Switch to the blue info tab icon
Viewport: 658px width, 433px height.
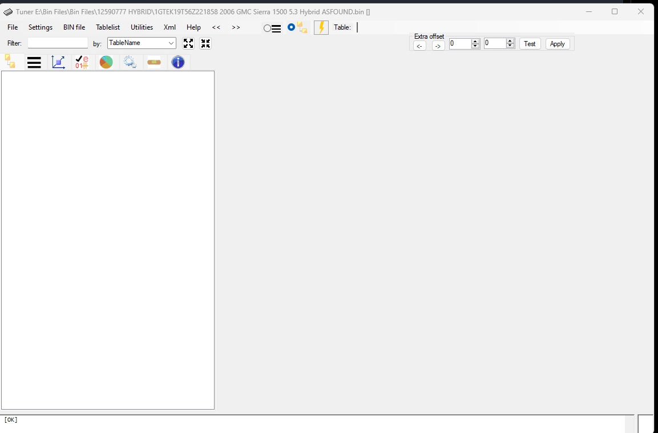click(x=178, y=63)
